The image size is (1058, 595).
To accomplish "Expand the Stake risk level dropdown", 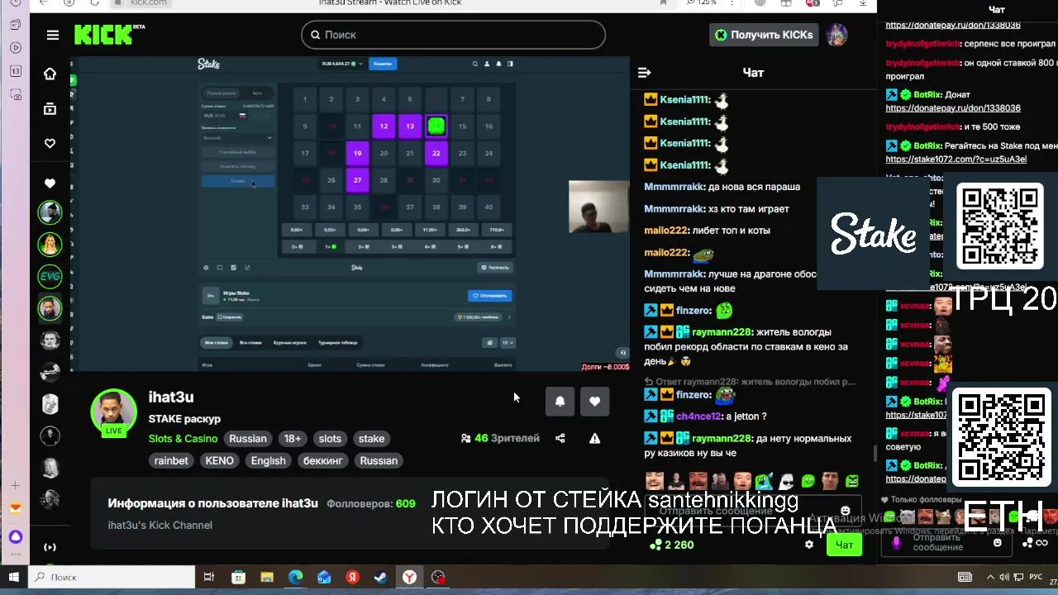I will [x=237, y=138].
